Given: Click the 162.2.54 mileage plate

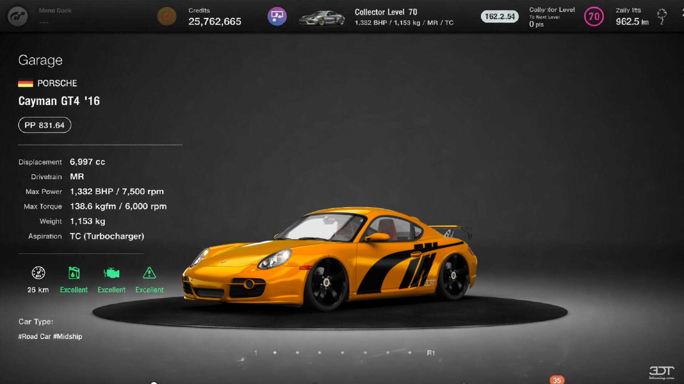Looking at the screenshot, I should pos(499,16).
